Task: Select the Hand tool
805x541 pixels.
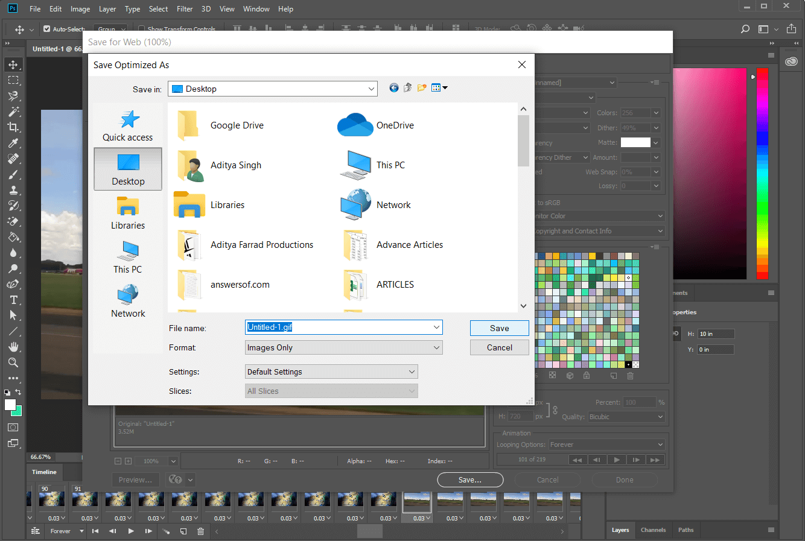Action: (x=13, y=347)
